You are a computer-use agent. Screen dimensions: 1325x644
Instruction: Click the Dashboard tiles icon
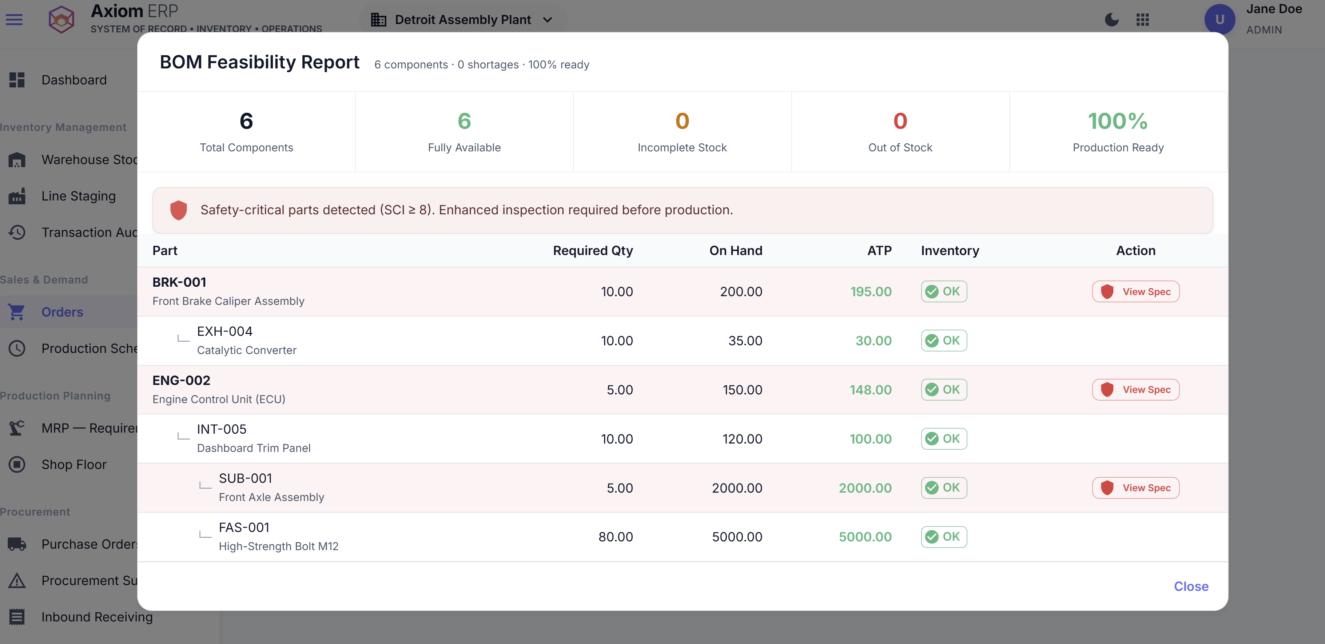(x=17, y=80)
